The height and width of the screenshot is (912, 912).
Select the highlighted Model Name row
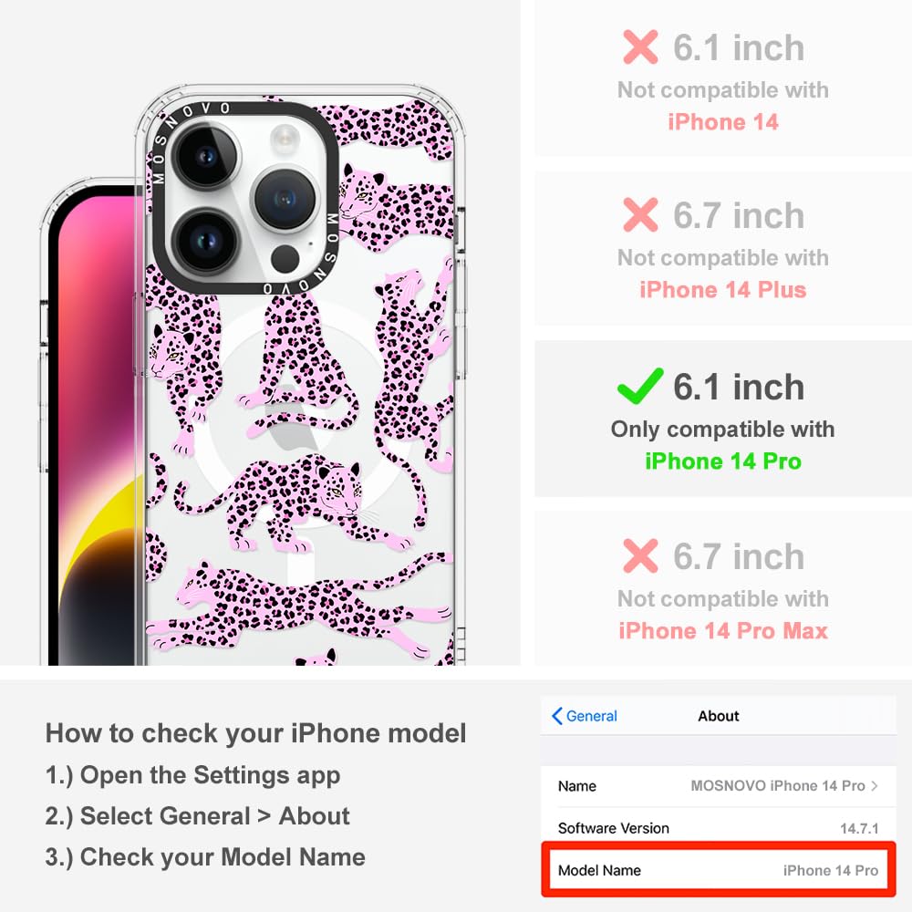(x=719, y=870)
